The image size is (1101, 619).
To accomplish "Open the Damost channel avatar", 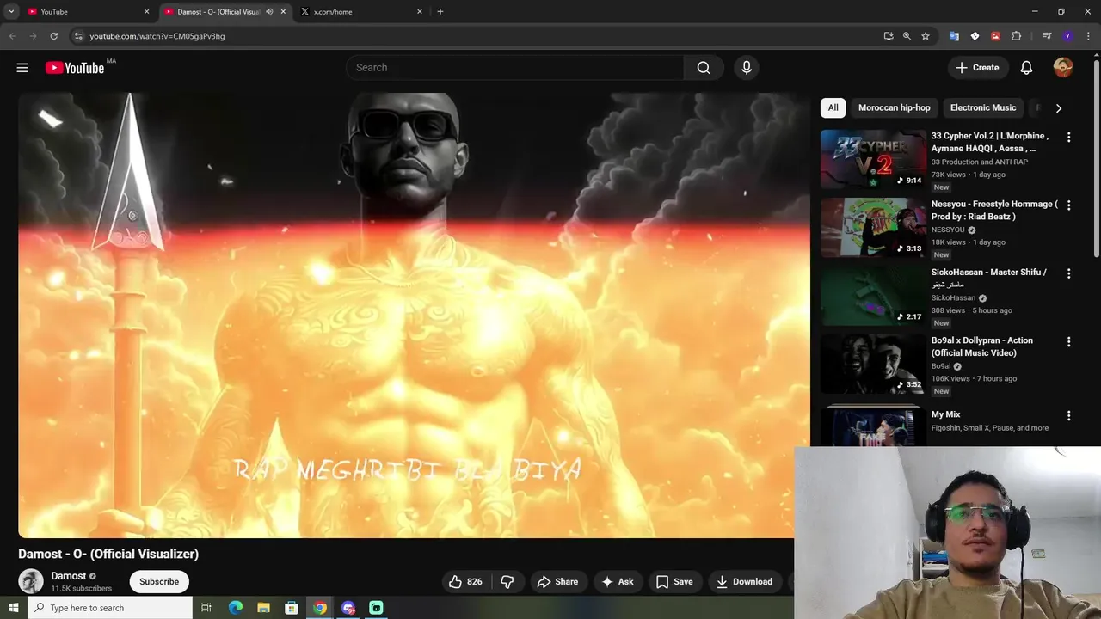I will tap(31, 581).
